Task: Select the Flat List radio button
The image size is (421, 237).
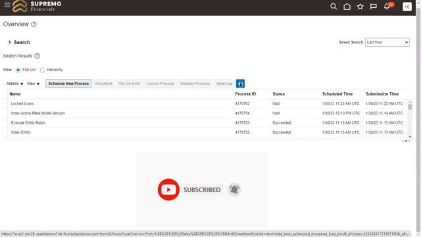Action: click(18, 70)
